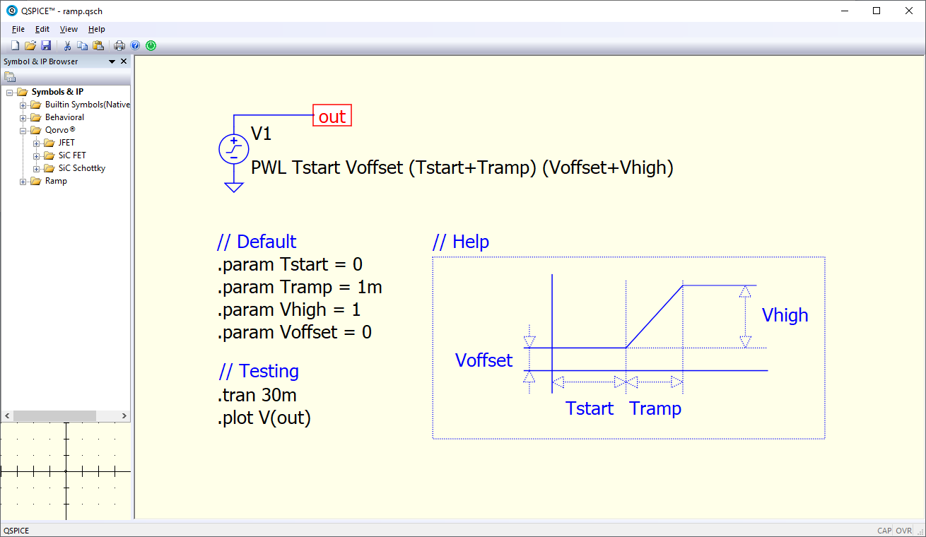Image resolution: width=926 pixels, height=537 pixels.
Task: Open Symbol & IP Browser pane dropdown arrow
Action: pyautogui.click(x=112, y=61)
